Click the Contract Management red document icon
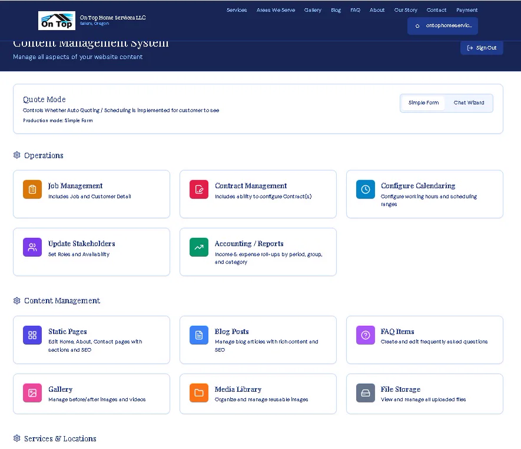Image resolution: width=521 pixels, height=449 pixels. 199,189
